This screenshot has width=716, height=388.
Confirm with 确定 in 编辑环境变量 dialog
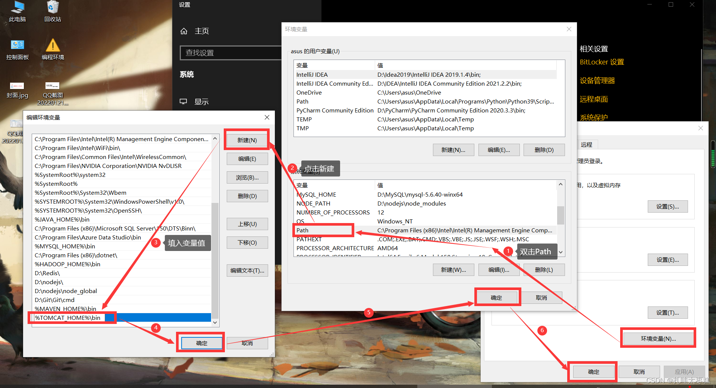(202, 343)
